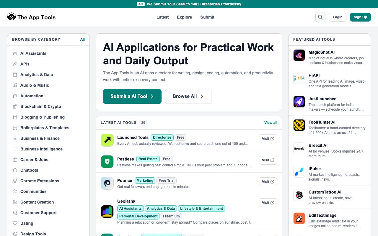Click the Automation category icon
378x236 pixels.
click(15, 96)
